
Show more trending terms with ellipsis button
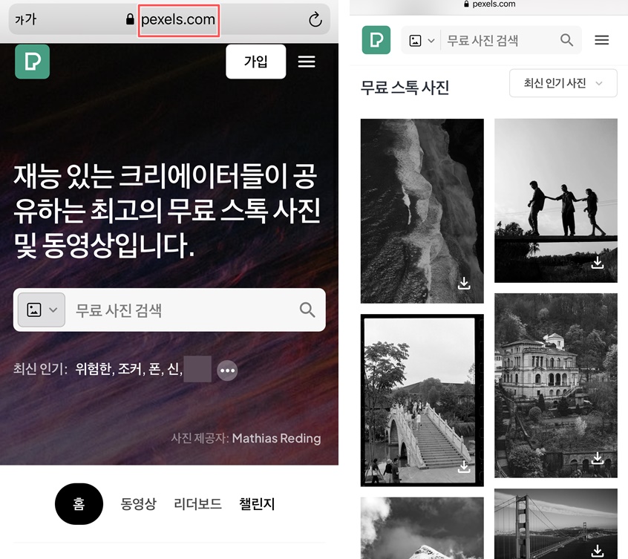click(x=227, y=370)
